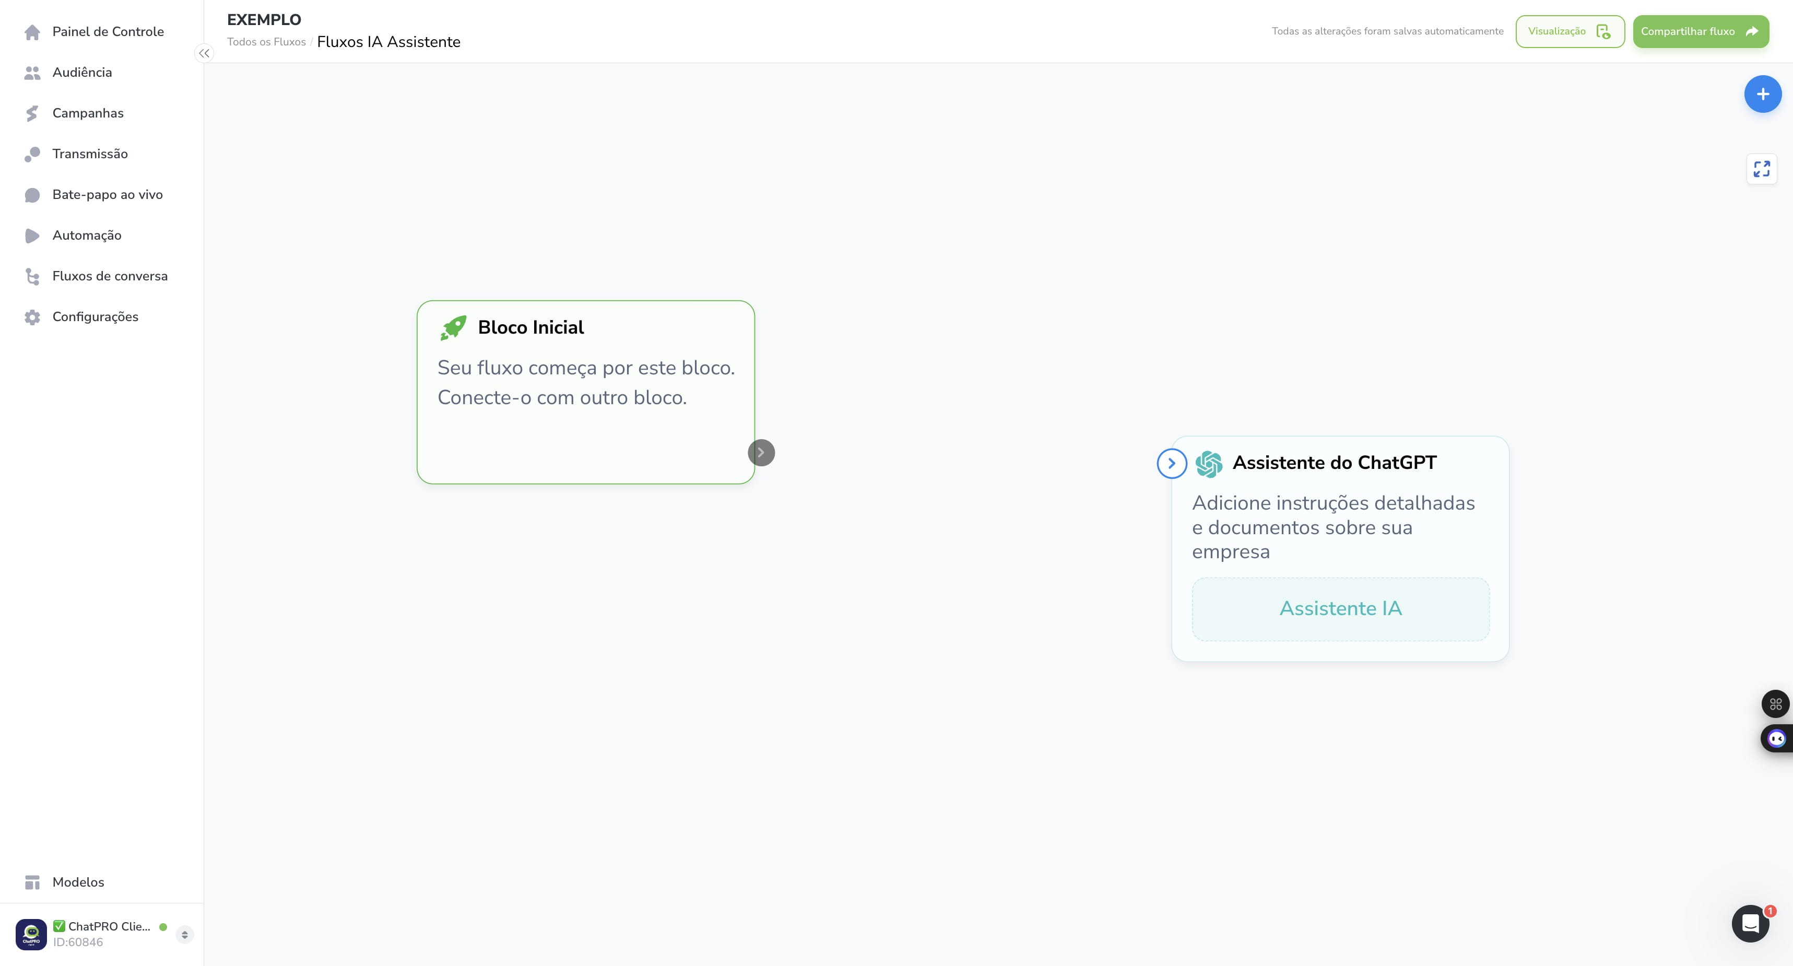Screen dimensions: 1793x966
Task: Click the live chat bubble icon
Action: (32, 195)
